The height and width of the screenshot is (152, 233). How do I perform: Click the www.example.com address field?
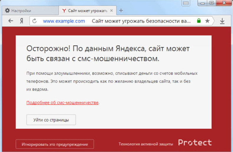click(x=64, y=21)
